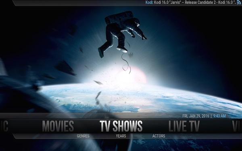Click the Earth in the background fanart
Image resolution: width=242 pixels, height=151 pixels.
139,99
